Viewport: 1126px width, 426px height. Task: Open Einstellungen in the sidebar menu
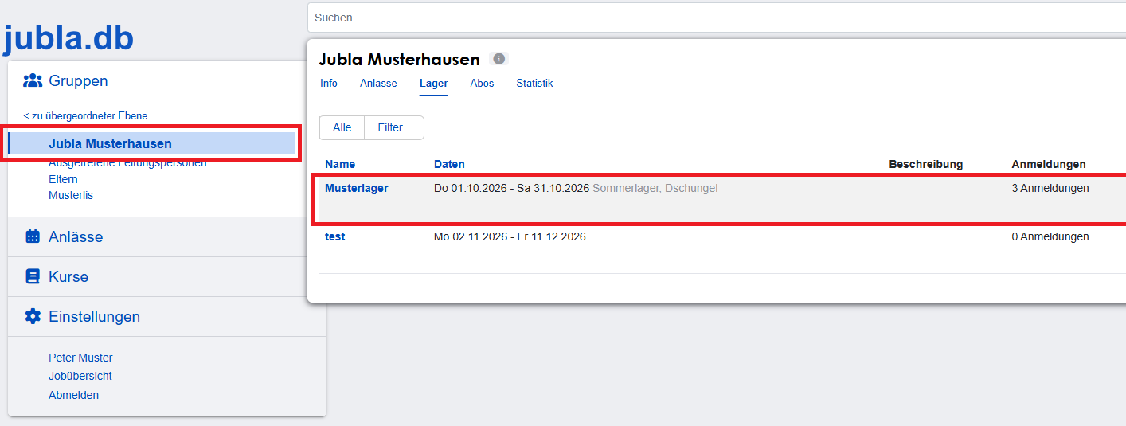click(x=94, y=316)
